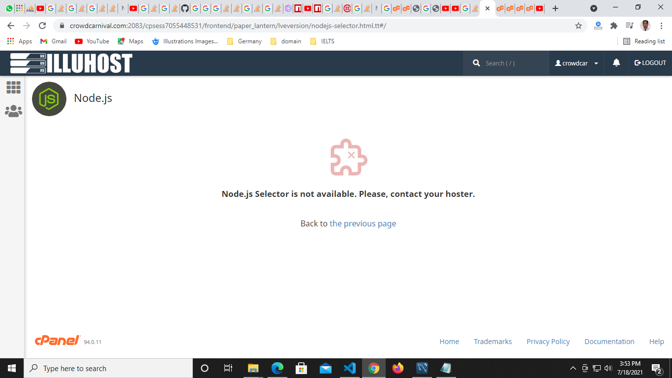Open the Documentation footer link
Viewport: 672px width, 378px height.
pyautogui.click(x=609, y=342)
